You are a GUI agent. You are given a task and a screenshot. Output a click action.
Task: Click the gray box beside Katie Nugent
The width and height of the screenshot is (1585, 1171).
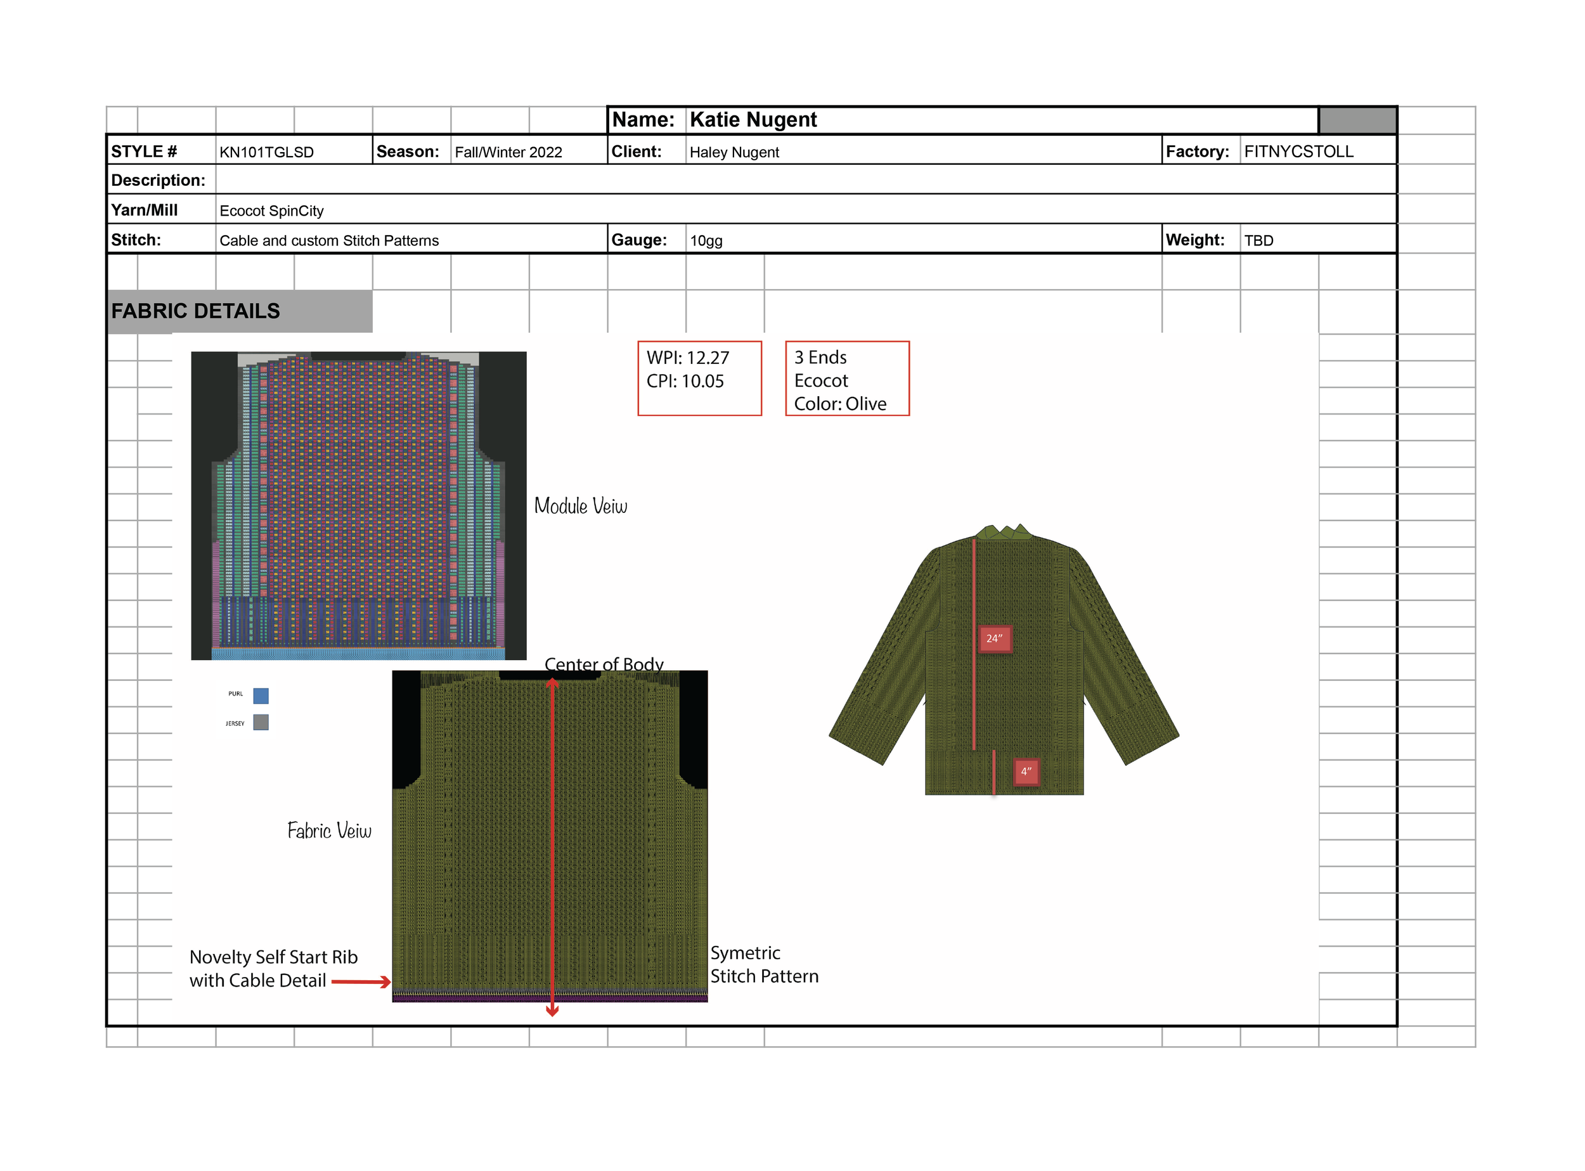coord(1357,120)
